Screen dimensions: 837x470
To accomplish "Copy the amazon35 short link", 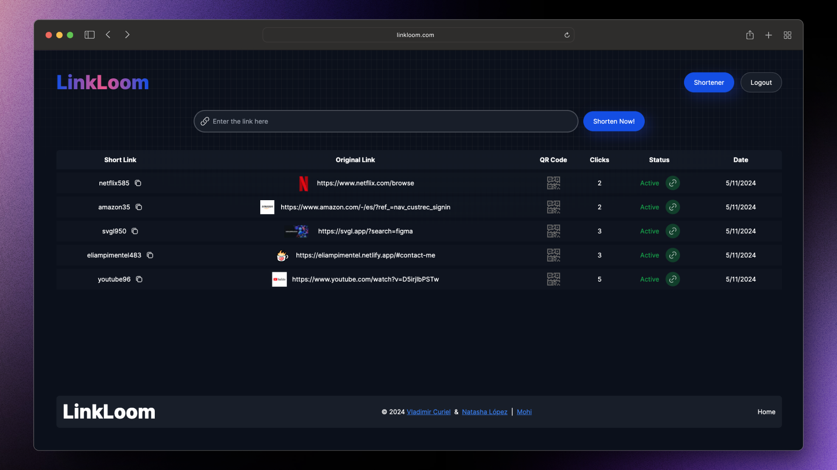I will click(139, 207).
